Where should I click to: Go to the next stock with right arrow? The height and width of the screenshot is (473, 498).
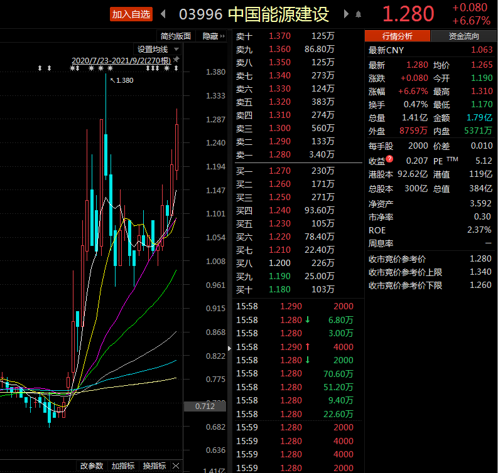coord(346,14)
